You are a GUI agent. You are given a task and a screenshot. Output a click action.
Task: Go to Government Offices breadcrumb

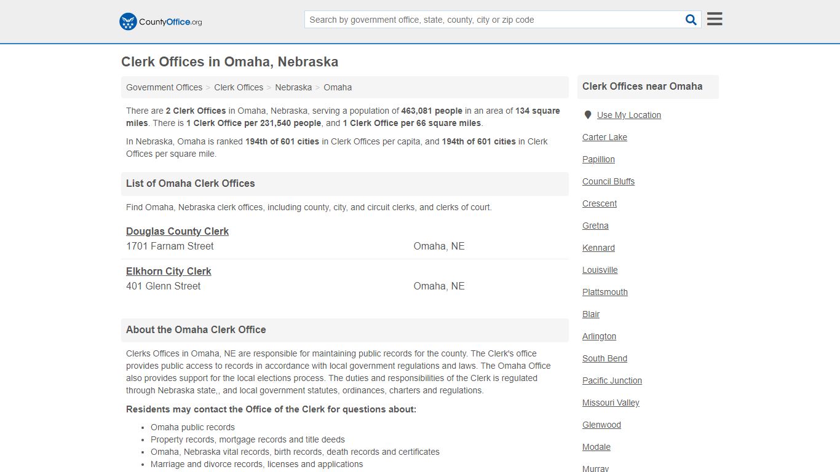[164, 87]
